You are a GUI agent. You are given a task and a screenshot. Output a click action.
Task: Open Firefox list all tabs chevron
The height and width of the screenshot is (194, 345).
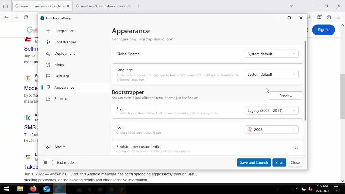click(291, 6)
